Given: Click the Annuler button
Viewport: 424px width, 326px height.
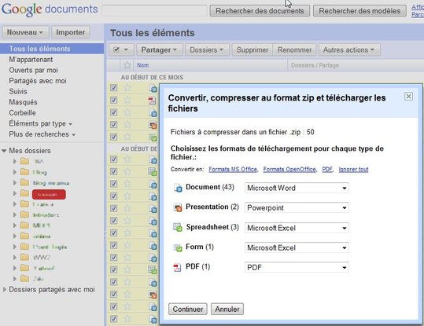Looking at the screenshot, I should (x=227, y=309).
